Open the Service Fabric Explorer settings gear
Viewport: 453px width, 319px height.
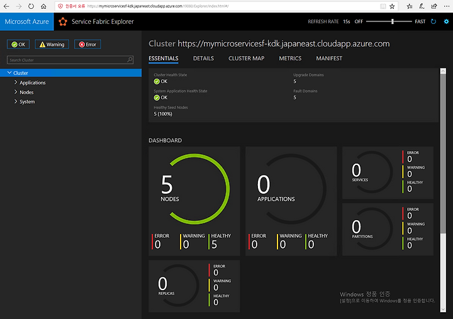tap(446, 21)
